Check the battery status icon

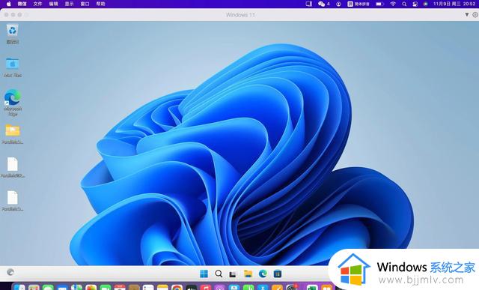(x=379, y=4)
